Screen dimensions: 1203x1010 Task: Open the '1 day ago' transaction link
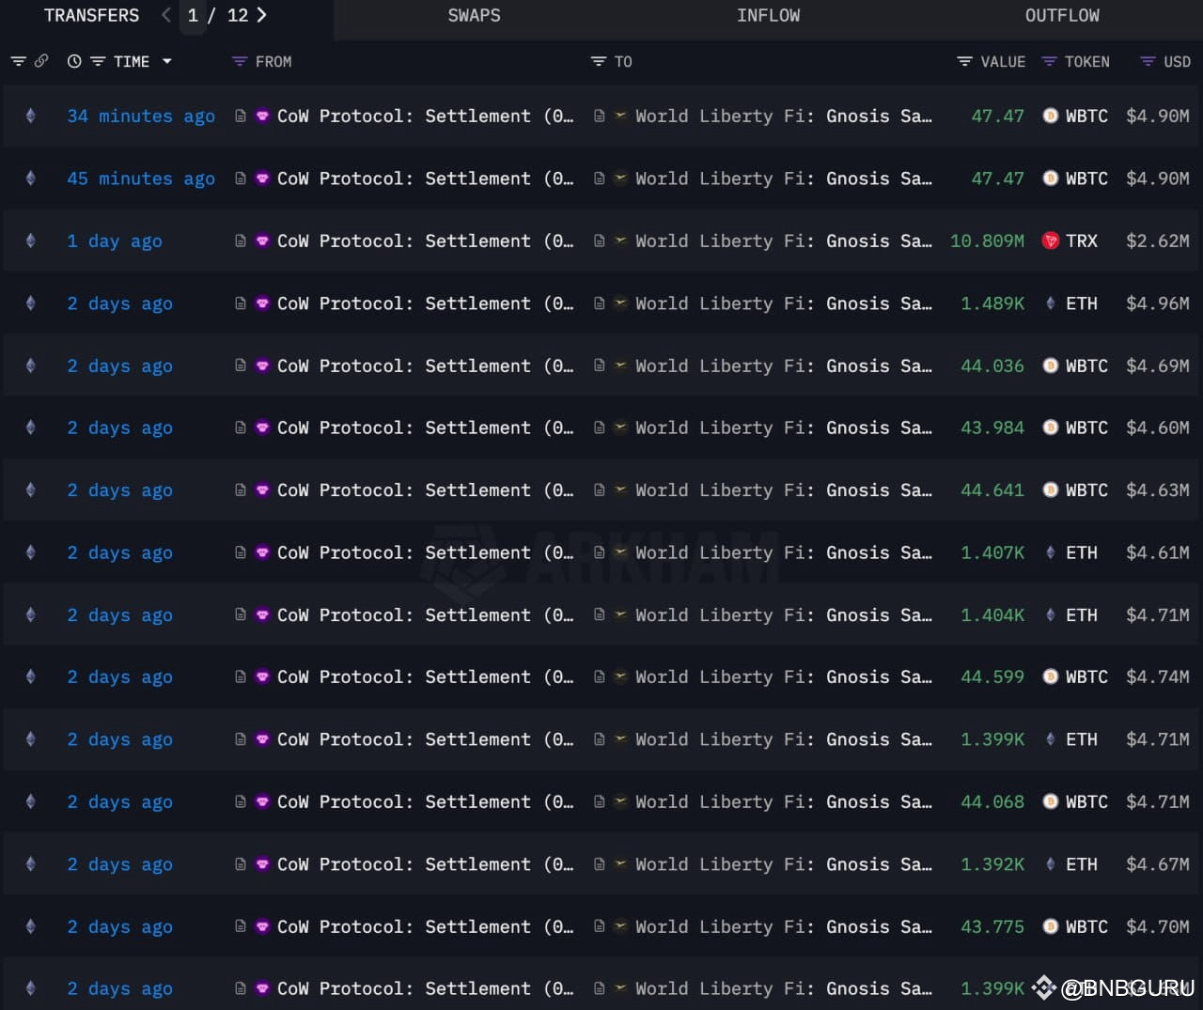point(115,241)
